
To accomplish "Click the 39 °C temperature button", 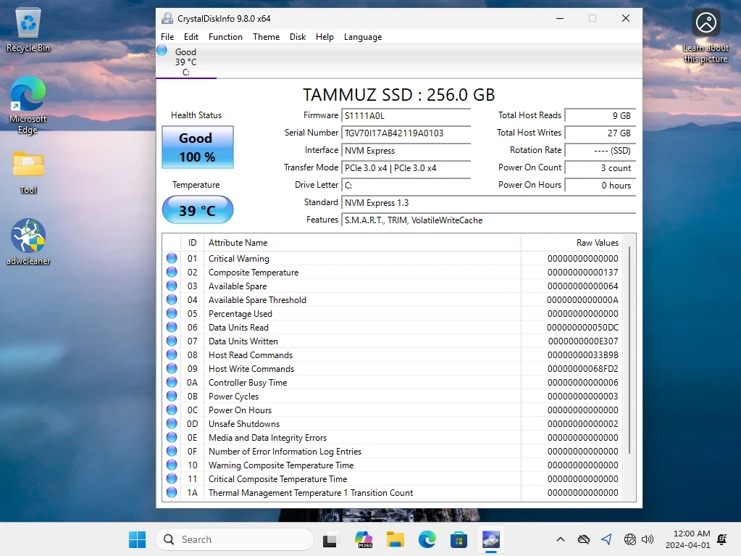I will point(197,210).
